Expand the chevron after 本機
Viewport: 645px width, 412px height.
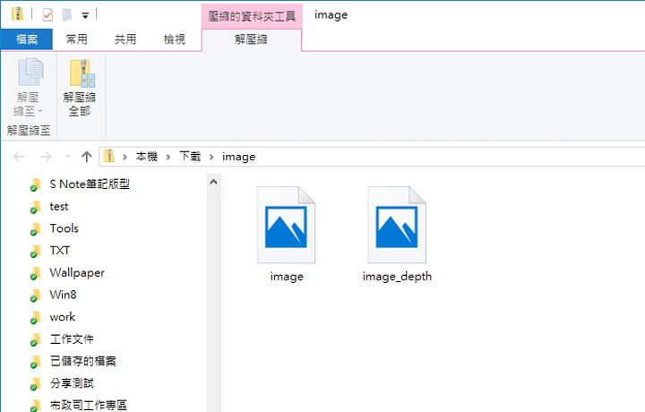[168, 157]
